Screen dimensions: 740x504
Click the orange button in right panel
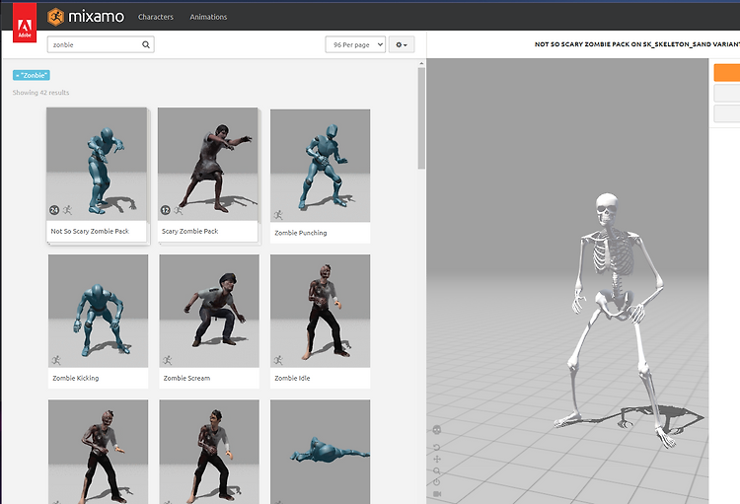pyautogui.click(x=727, y=73)
